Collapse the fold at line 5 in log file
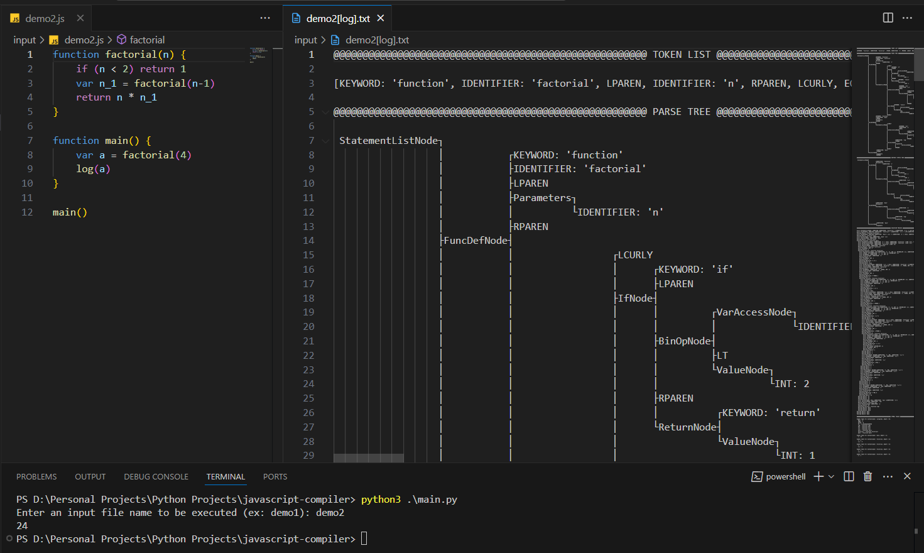 (x=325, y=112)
